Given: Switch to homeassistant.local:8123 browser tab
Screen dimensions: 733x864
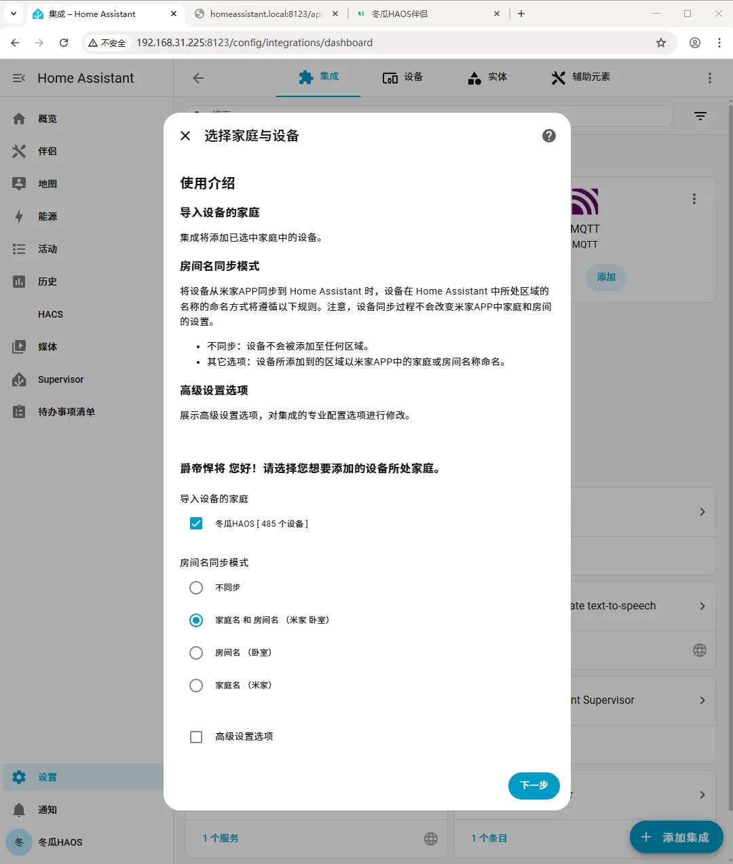Looking at the screenshot, I should pos(266,14).
